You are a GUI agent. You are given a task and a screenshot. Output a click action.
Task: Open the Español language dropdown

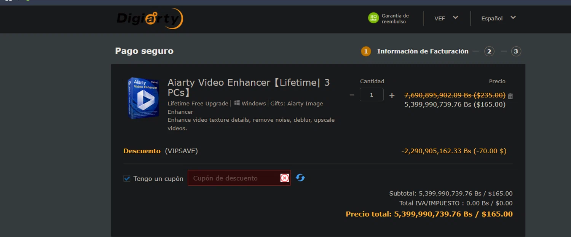click(x=498, y=18)
